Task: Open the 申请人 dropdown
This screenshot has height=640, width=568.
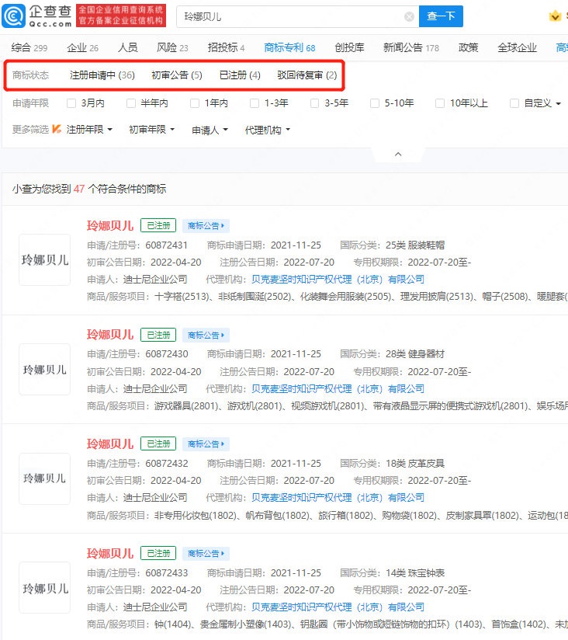Action: pyautogui.click(x=210, y=130)
